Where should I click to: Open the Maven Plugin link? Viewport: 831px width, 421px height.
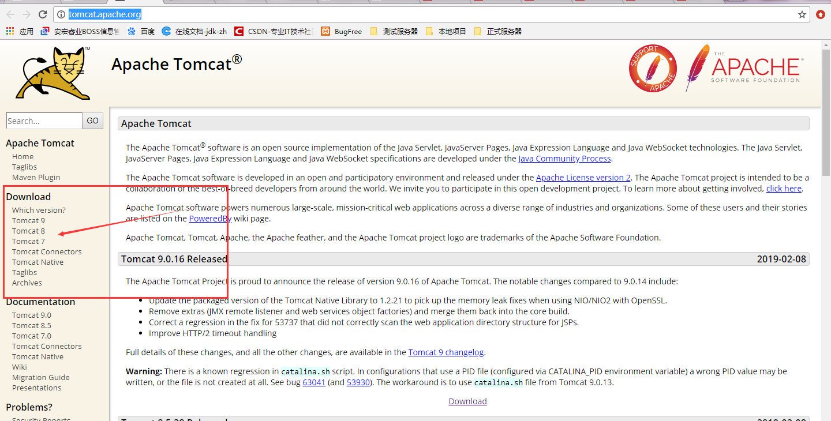[x=36, y=177]
